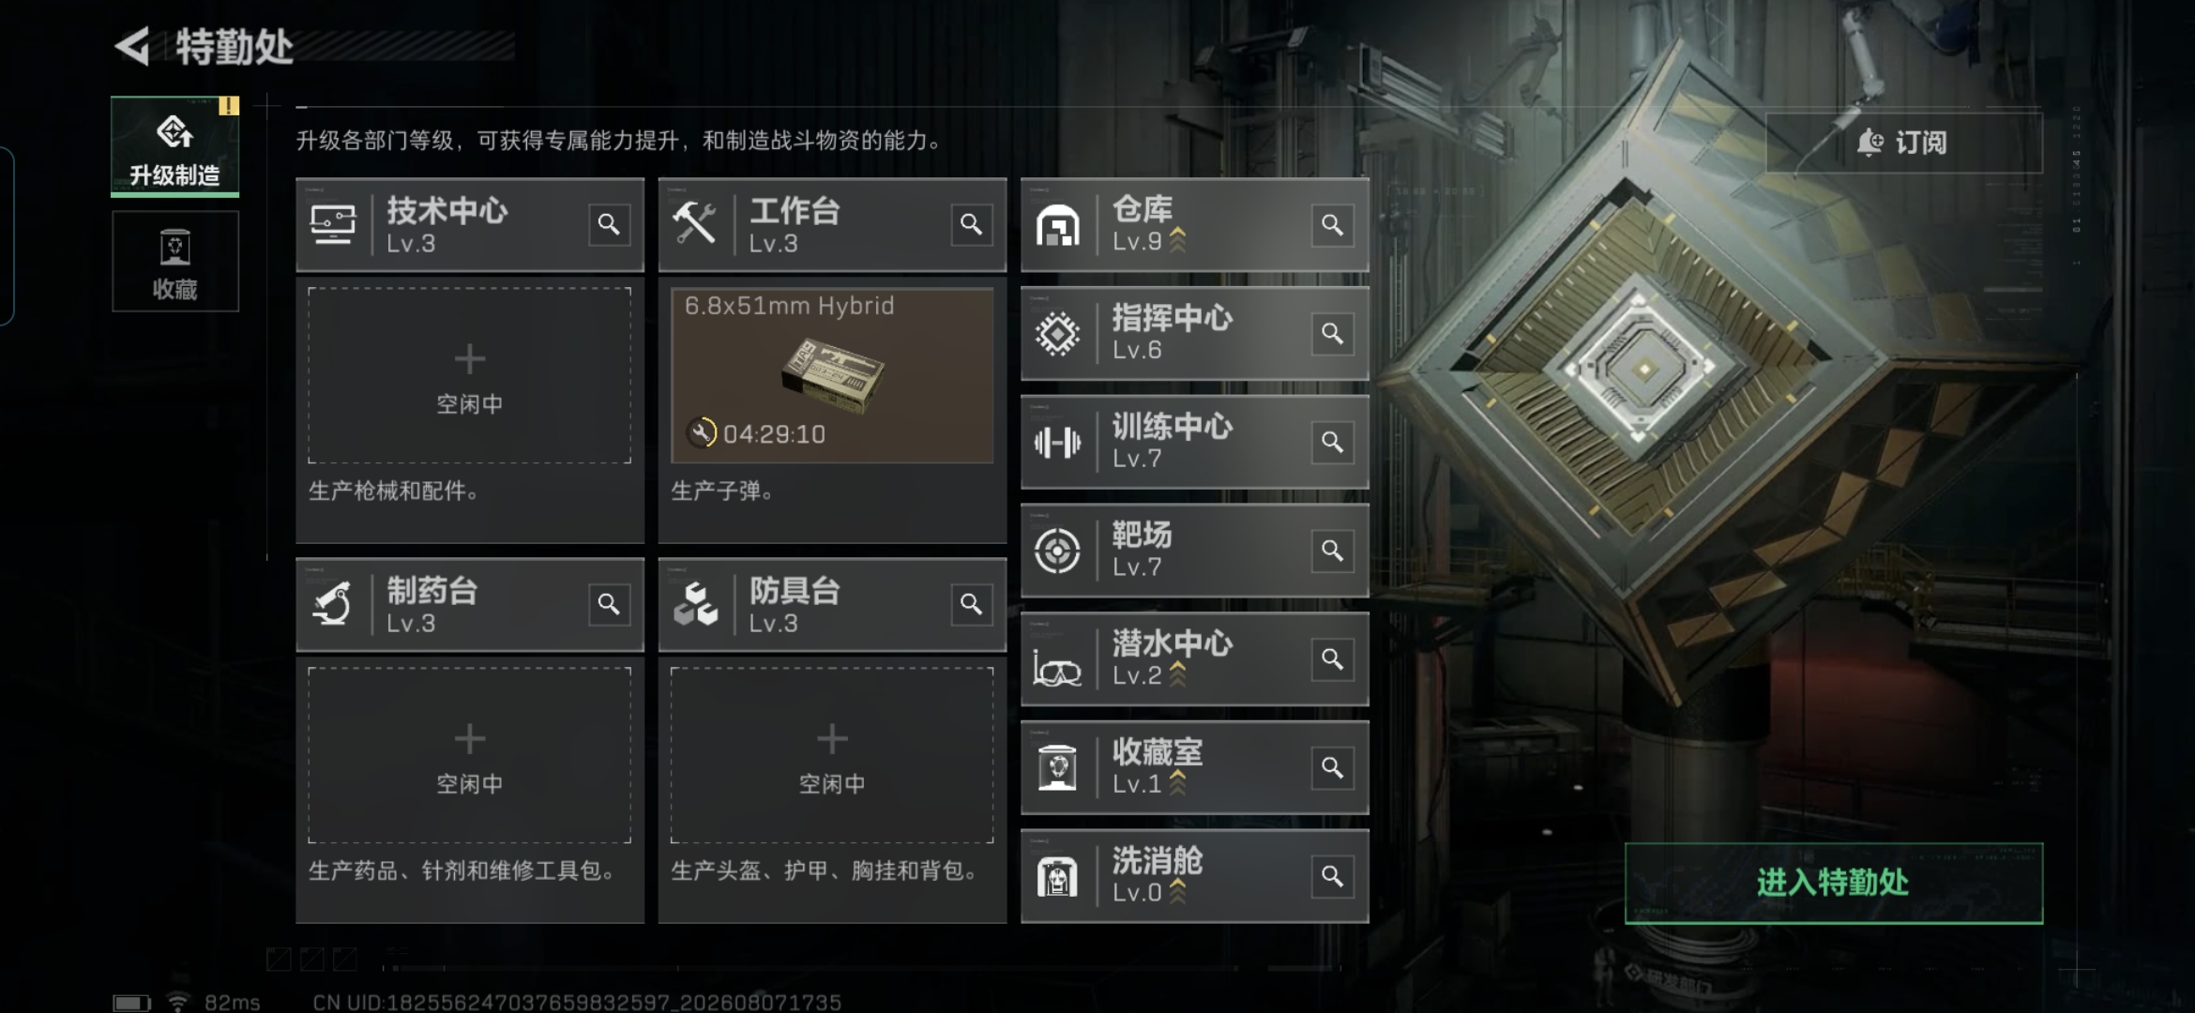Add an item to the 制药台 idle slot
Screen dimensions: 2195x1013
pos(469,755)
